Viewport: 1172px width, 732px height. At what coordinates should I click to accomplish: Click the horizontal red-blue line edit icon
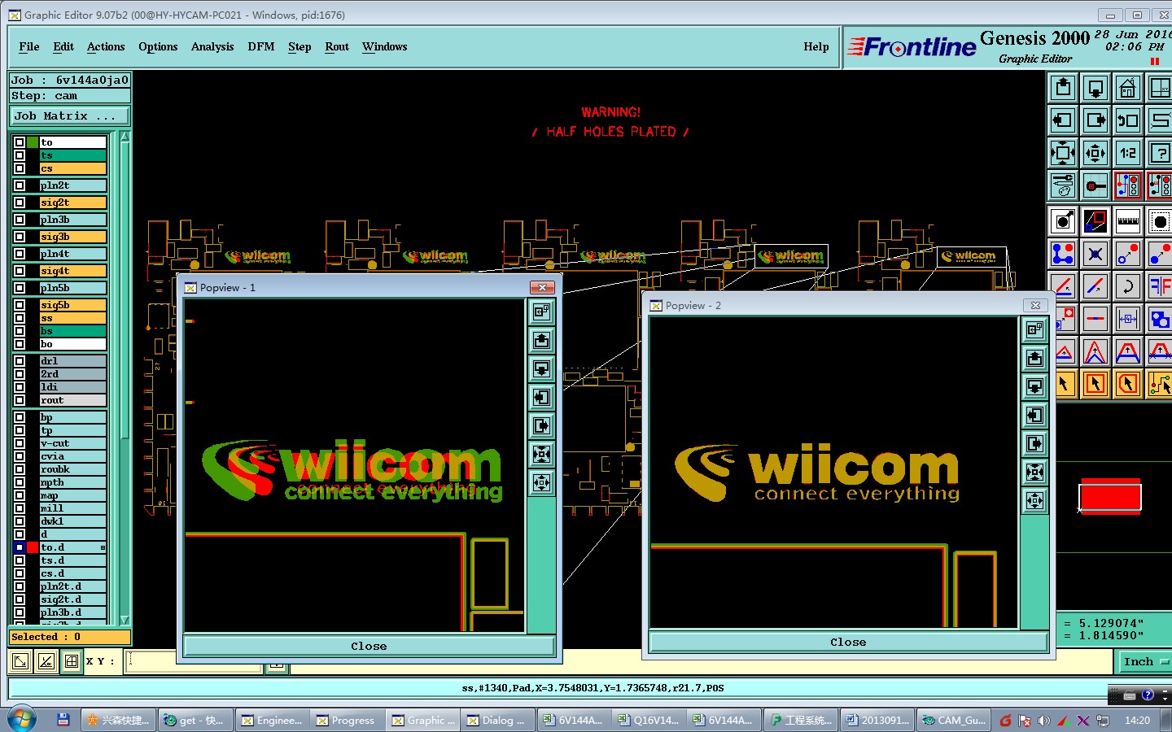click(x=1095, y=319)
